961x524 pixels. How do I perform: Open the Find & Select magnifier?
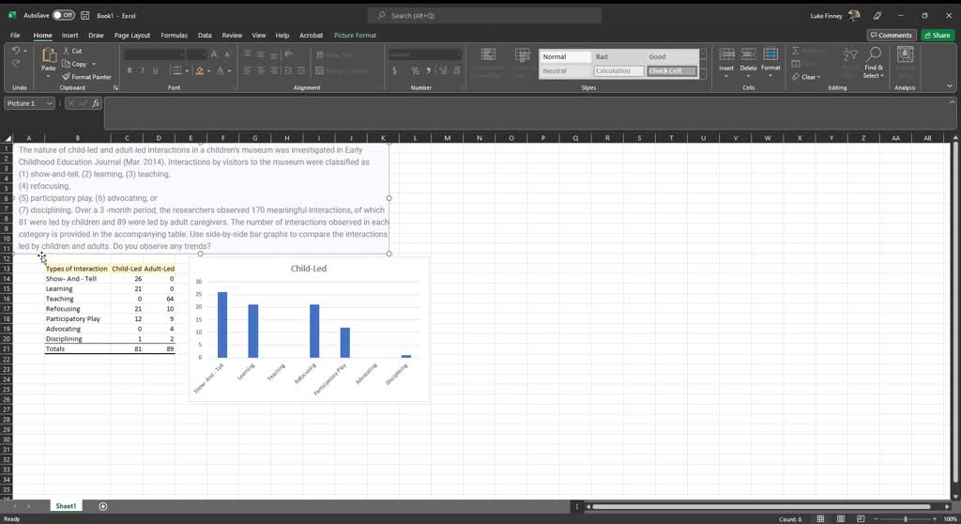click(874, 54)
